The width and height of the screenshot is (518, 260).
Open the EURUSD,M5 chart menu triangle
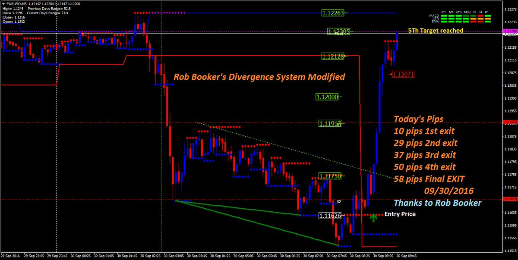[x=3, y=4]
